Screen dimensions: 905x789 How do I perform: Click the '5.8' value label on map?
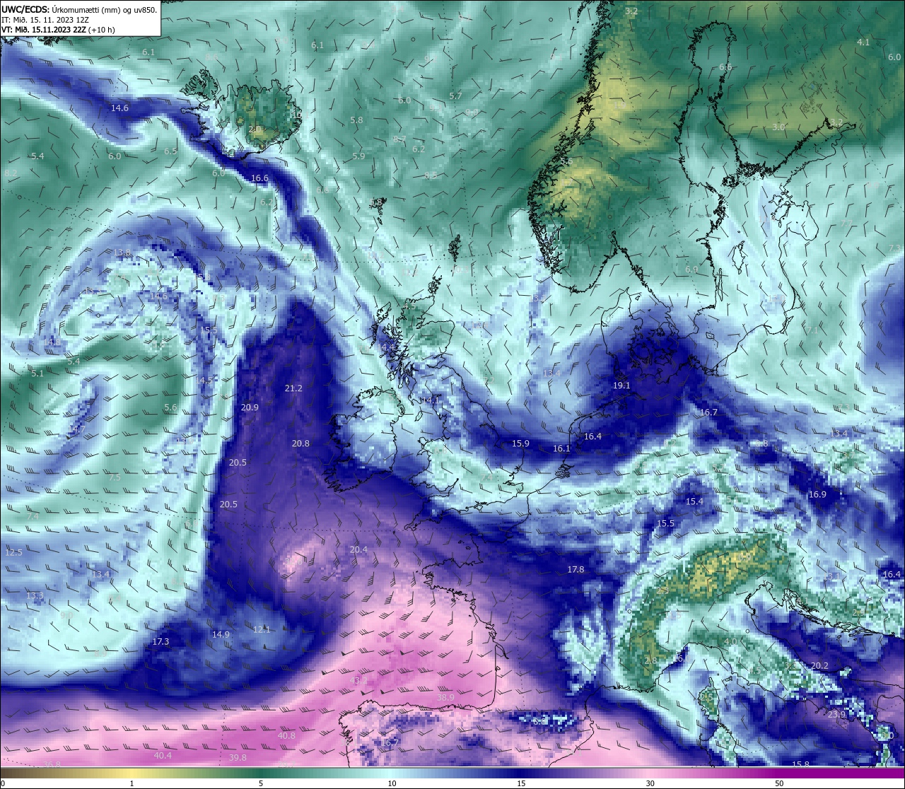tap(356, 120)
